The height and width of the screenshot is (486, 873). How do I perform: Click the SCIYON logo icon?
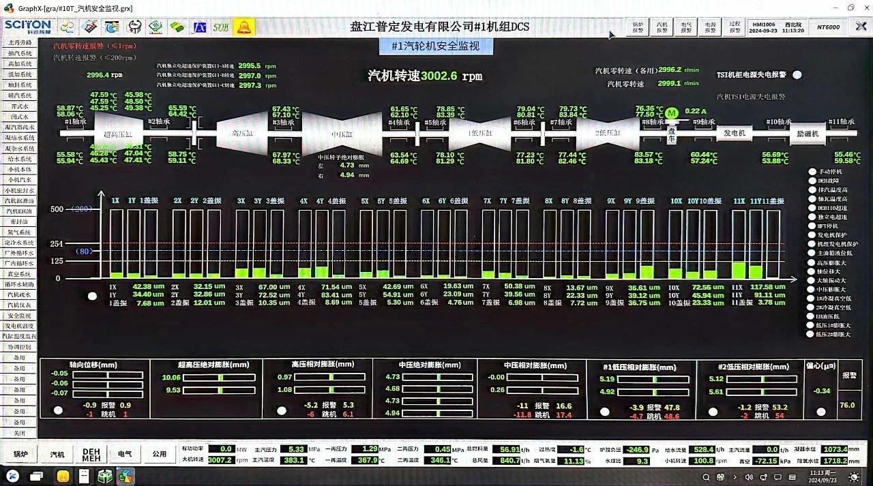coord(27,26)
